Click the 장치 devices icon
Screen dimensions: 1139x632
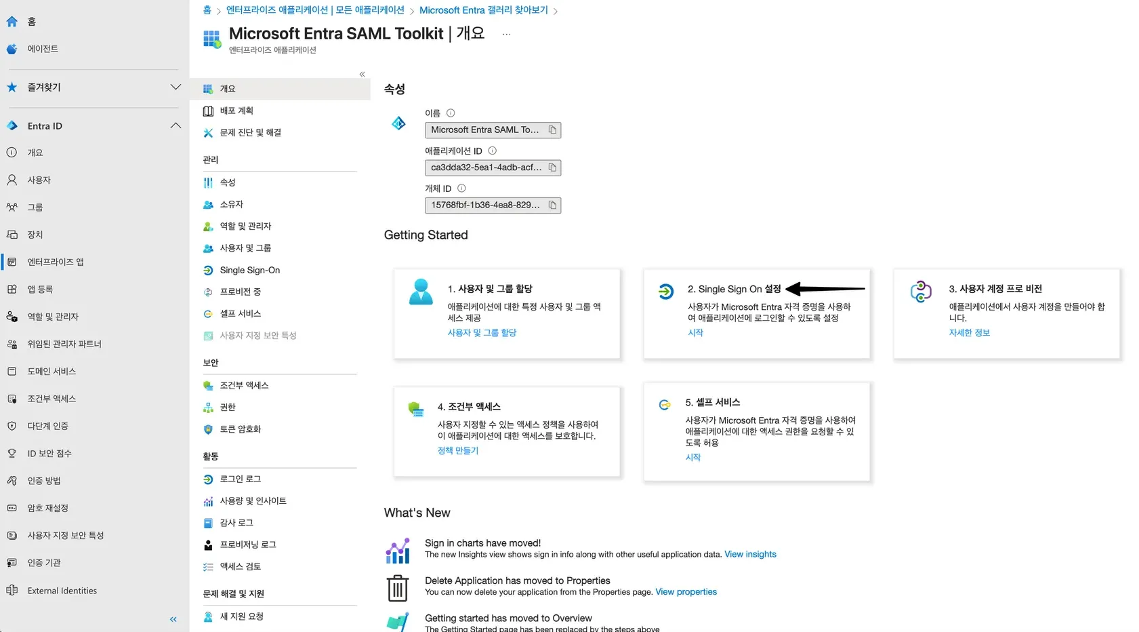pos(12,235)
